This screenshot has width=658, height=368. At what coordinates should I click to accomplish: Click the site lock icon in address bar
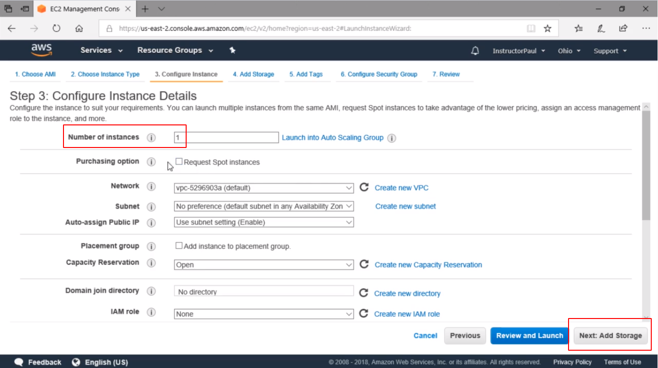tap(109, 28)
